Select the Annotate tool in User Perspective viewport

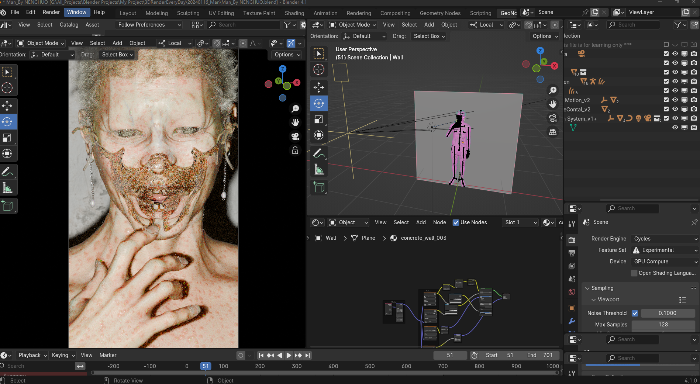319,153
